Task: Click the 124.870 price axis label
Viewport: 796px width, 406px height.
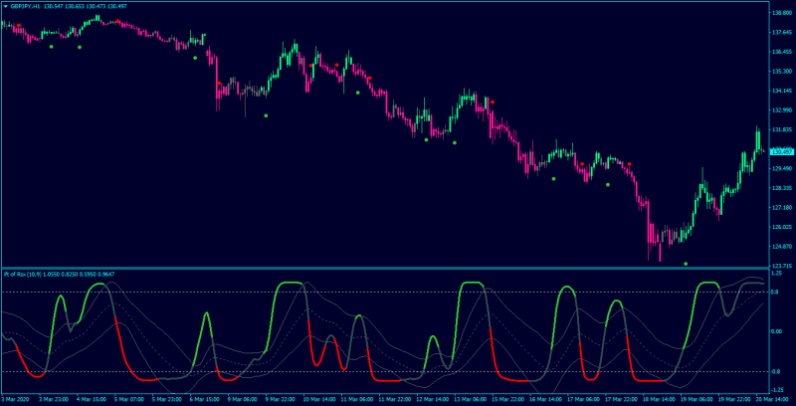Action: pos(782,247)
